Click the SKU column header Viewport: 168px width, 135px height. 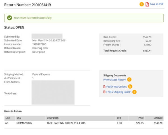(19, 118)
